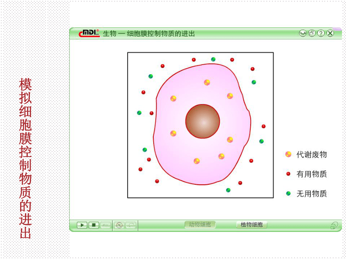
Task: Click the overlapping-windows restore icon
Action: [x=312, y=33]
